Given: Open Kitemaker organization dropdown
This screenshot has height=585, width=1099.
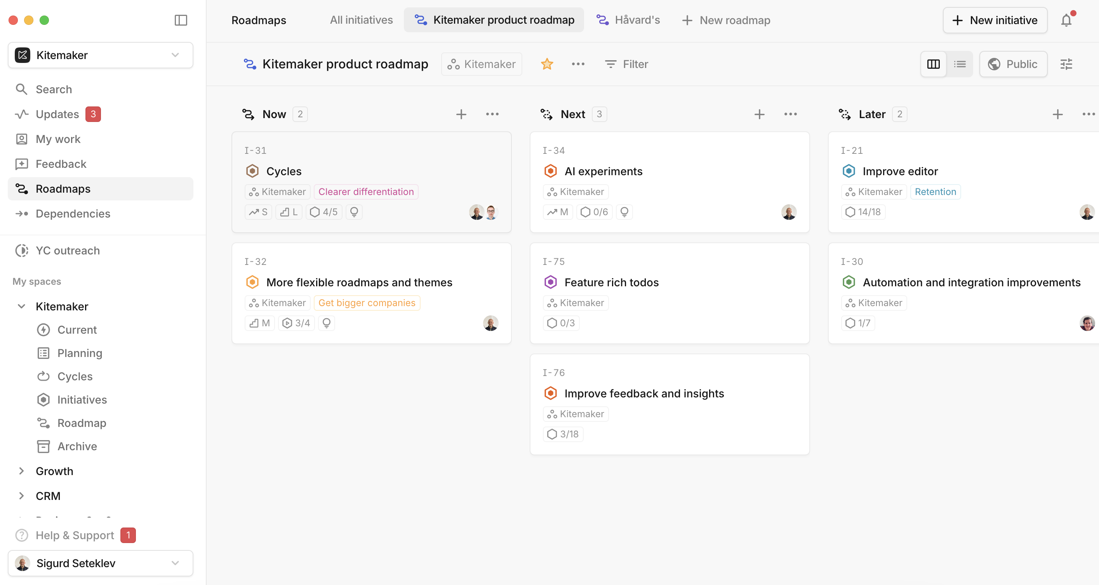Looking at the screenshot, I should [x=100, y=55].
